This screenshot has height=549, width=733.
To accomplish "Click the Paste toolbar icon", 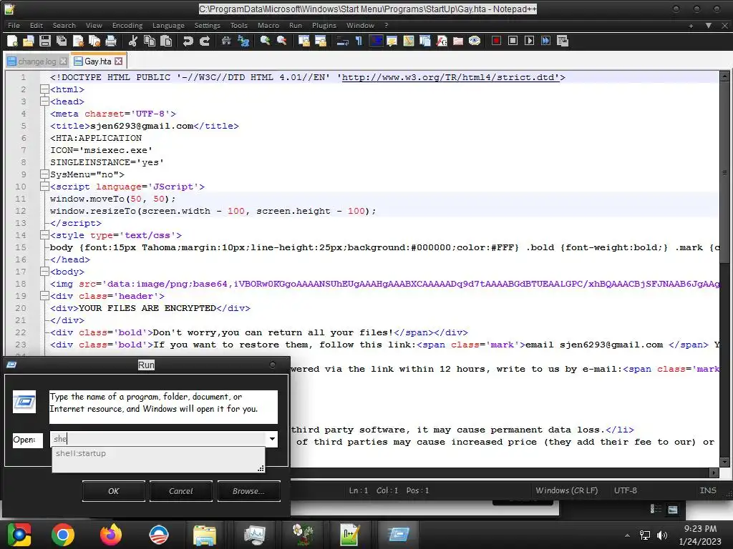I will point(166,41).
